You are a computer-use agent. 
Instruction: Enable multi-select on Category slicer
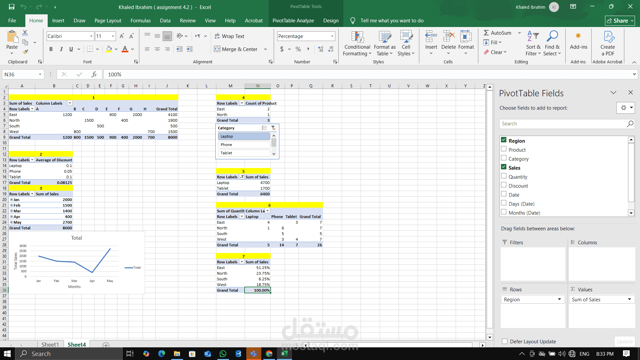(x=264, y=128)
